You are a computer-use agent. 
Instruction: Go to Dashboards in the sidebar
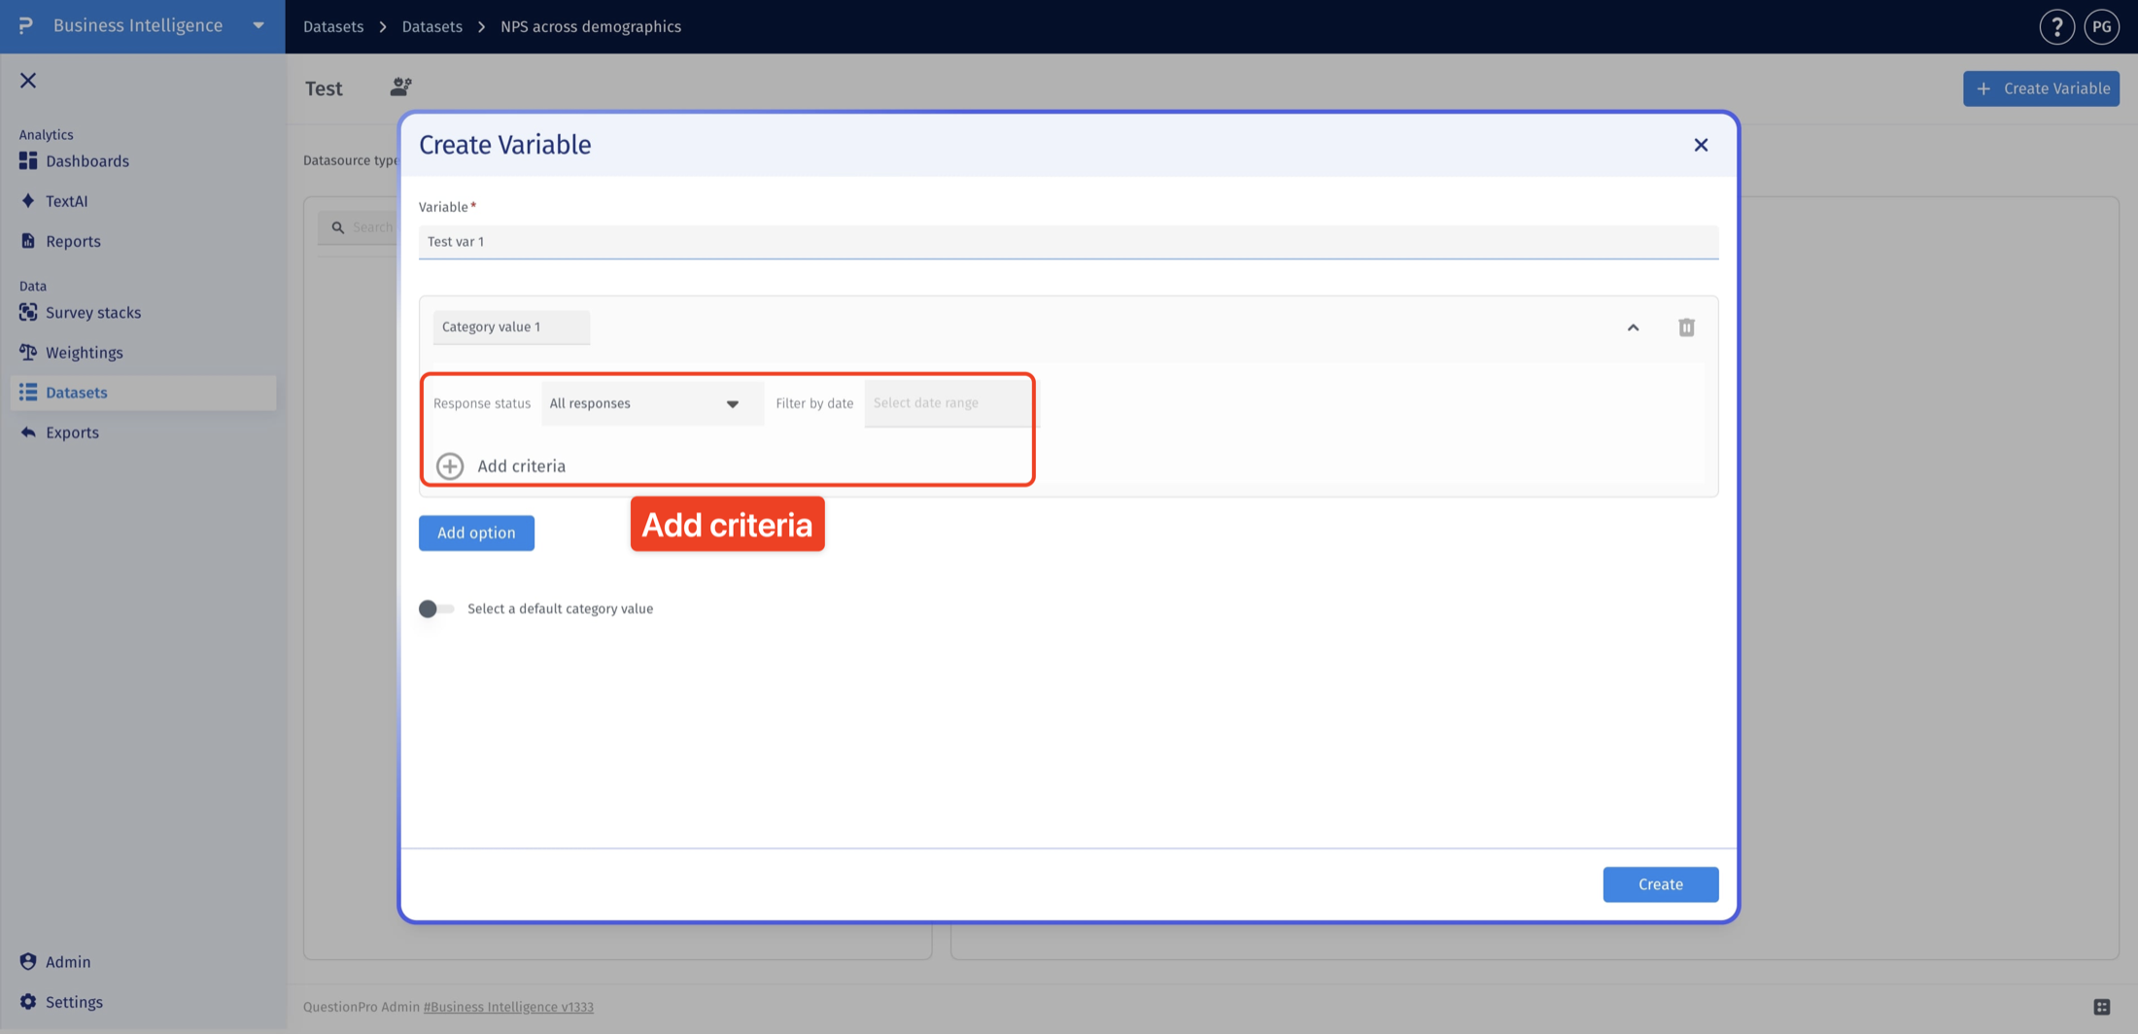[x=87, y=161]
